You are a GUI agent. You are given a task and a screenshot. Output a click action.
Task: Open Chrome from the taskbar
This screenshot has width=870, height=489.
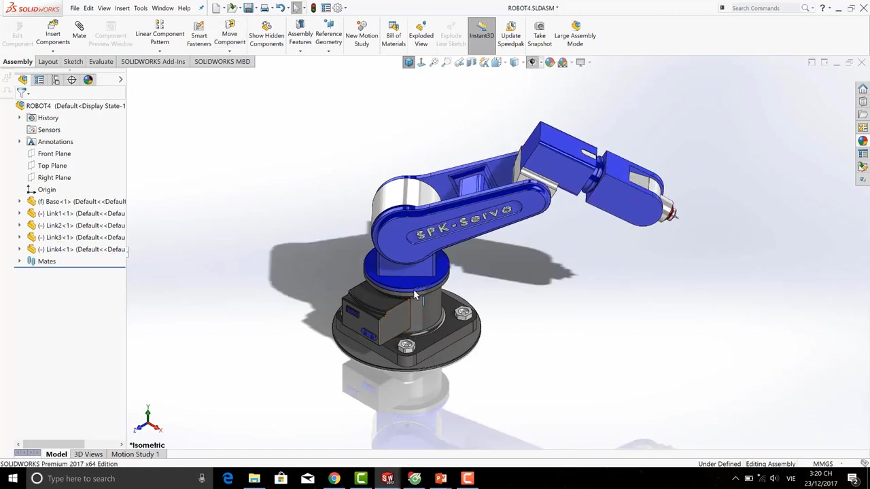coord(334,479)
